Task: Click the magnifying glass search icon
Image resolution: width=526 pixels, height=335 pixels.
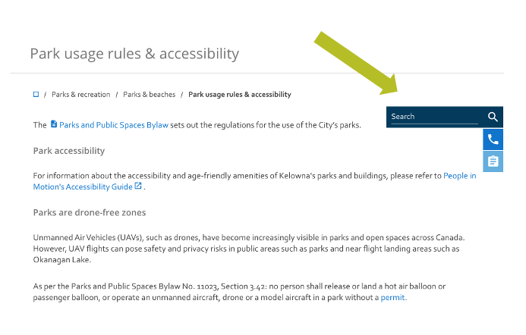Action: click(x=493, y=117)
